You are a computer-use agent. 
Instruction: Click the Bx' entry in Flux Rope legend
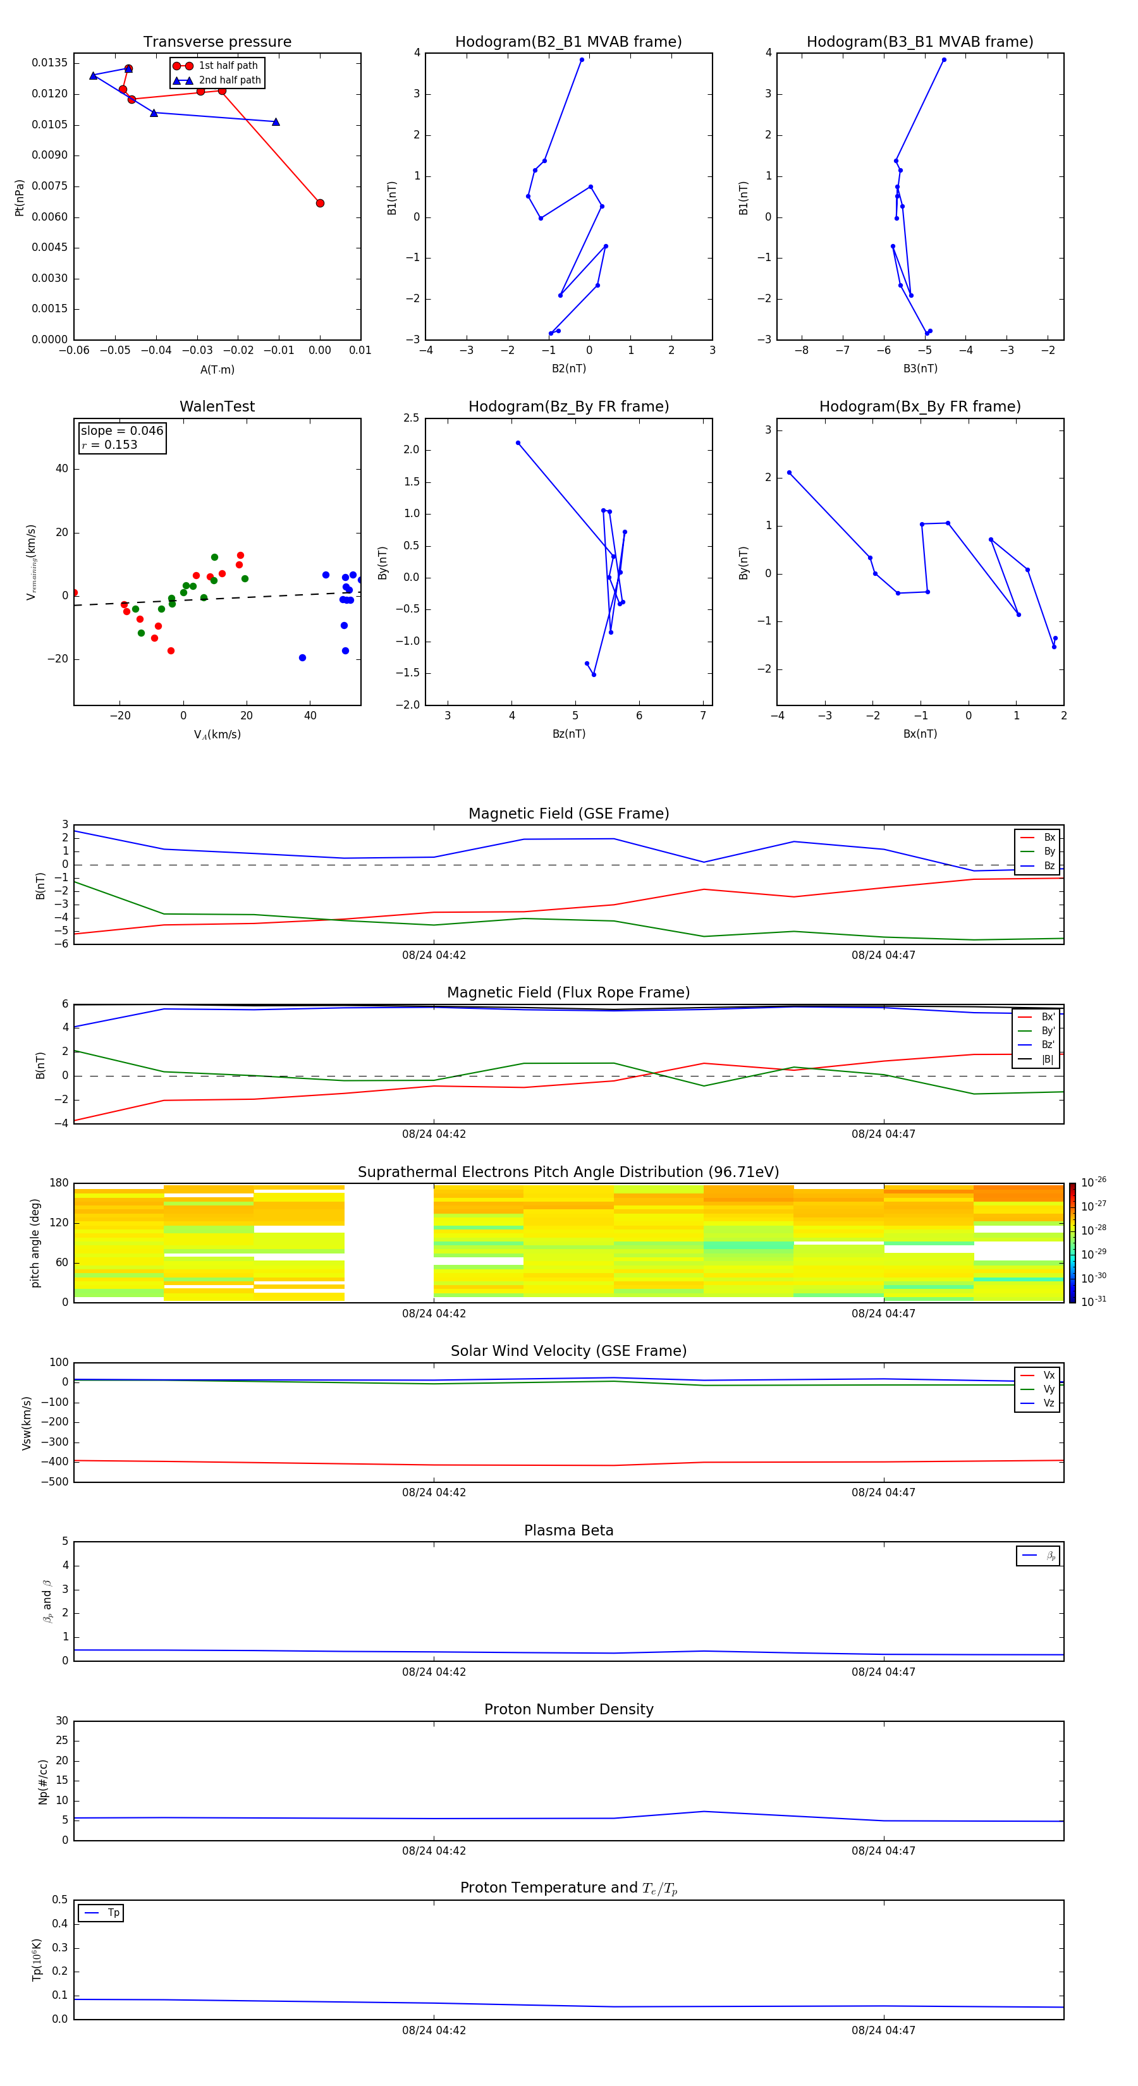tap(1036, 1017)
